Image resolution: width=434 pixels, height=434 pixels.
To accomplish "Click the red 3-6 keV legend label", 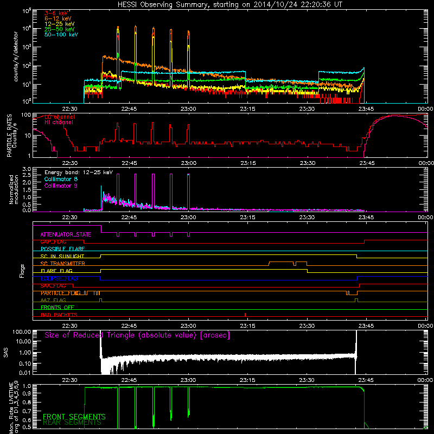I will pyautogui.click(x=56, y=13).
